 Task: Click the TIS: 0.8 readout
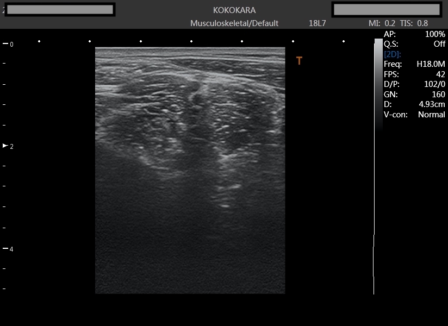coord(414,23)
